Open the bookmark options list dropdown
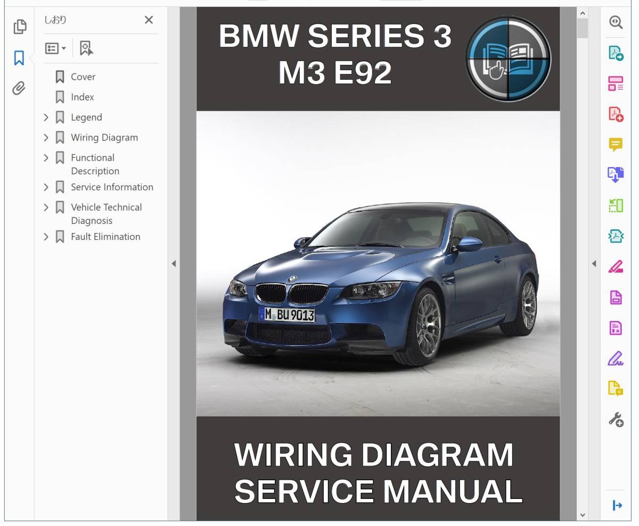Screen dimensions: 639x526 (55, 48)
